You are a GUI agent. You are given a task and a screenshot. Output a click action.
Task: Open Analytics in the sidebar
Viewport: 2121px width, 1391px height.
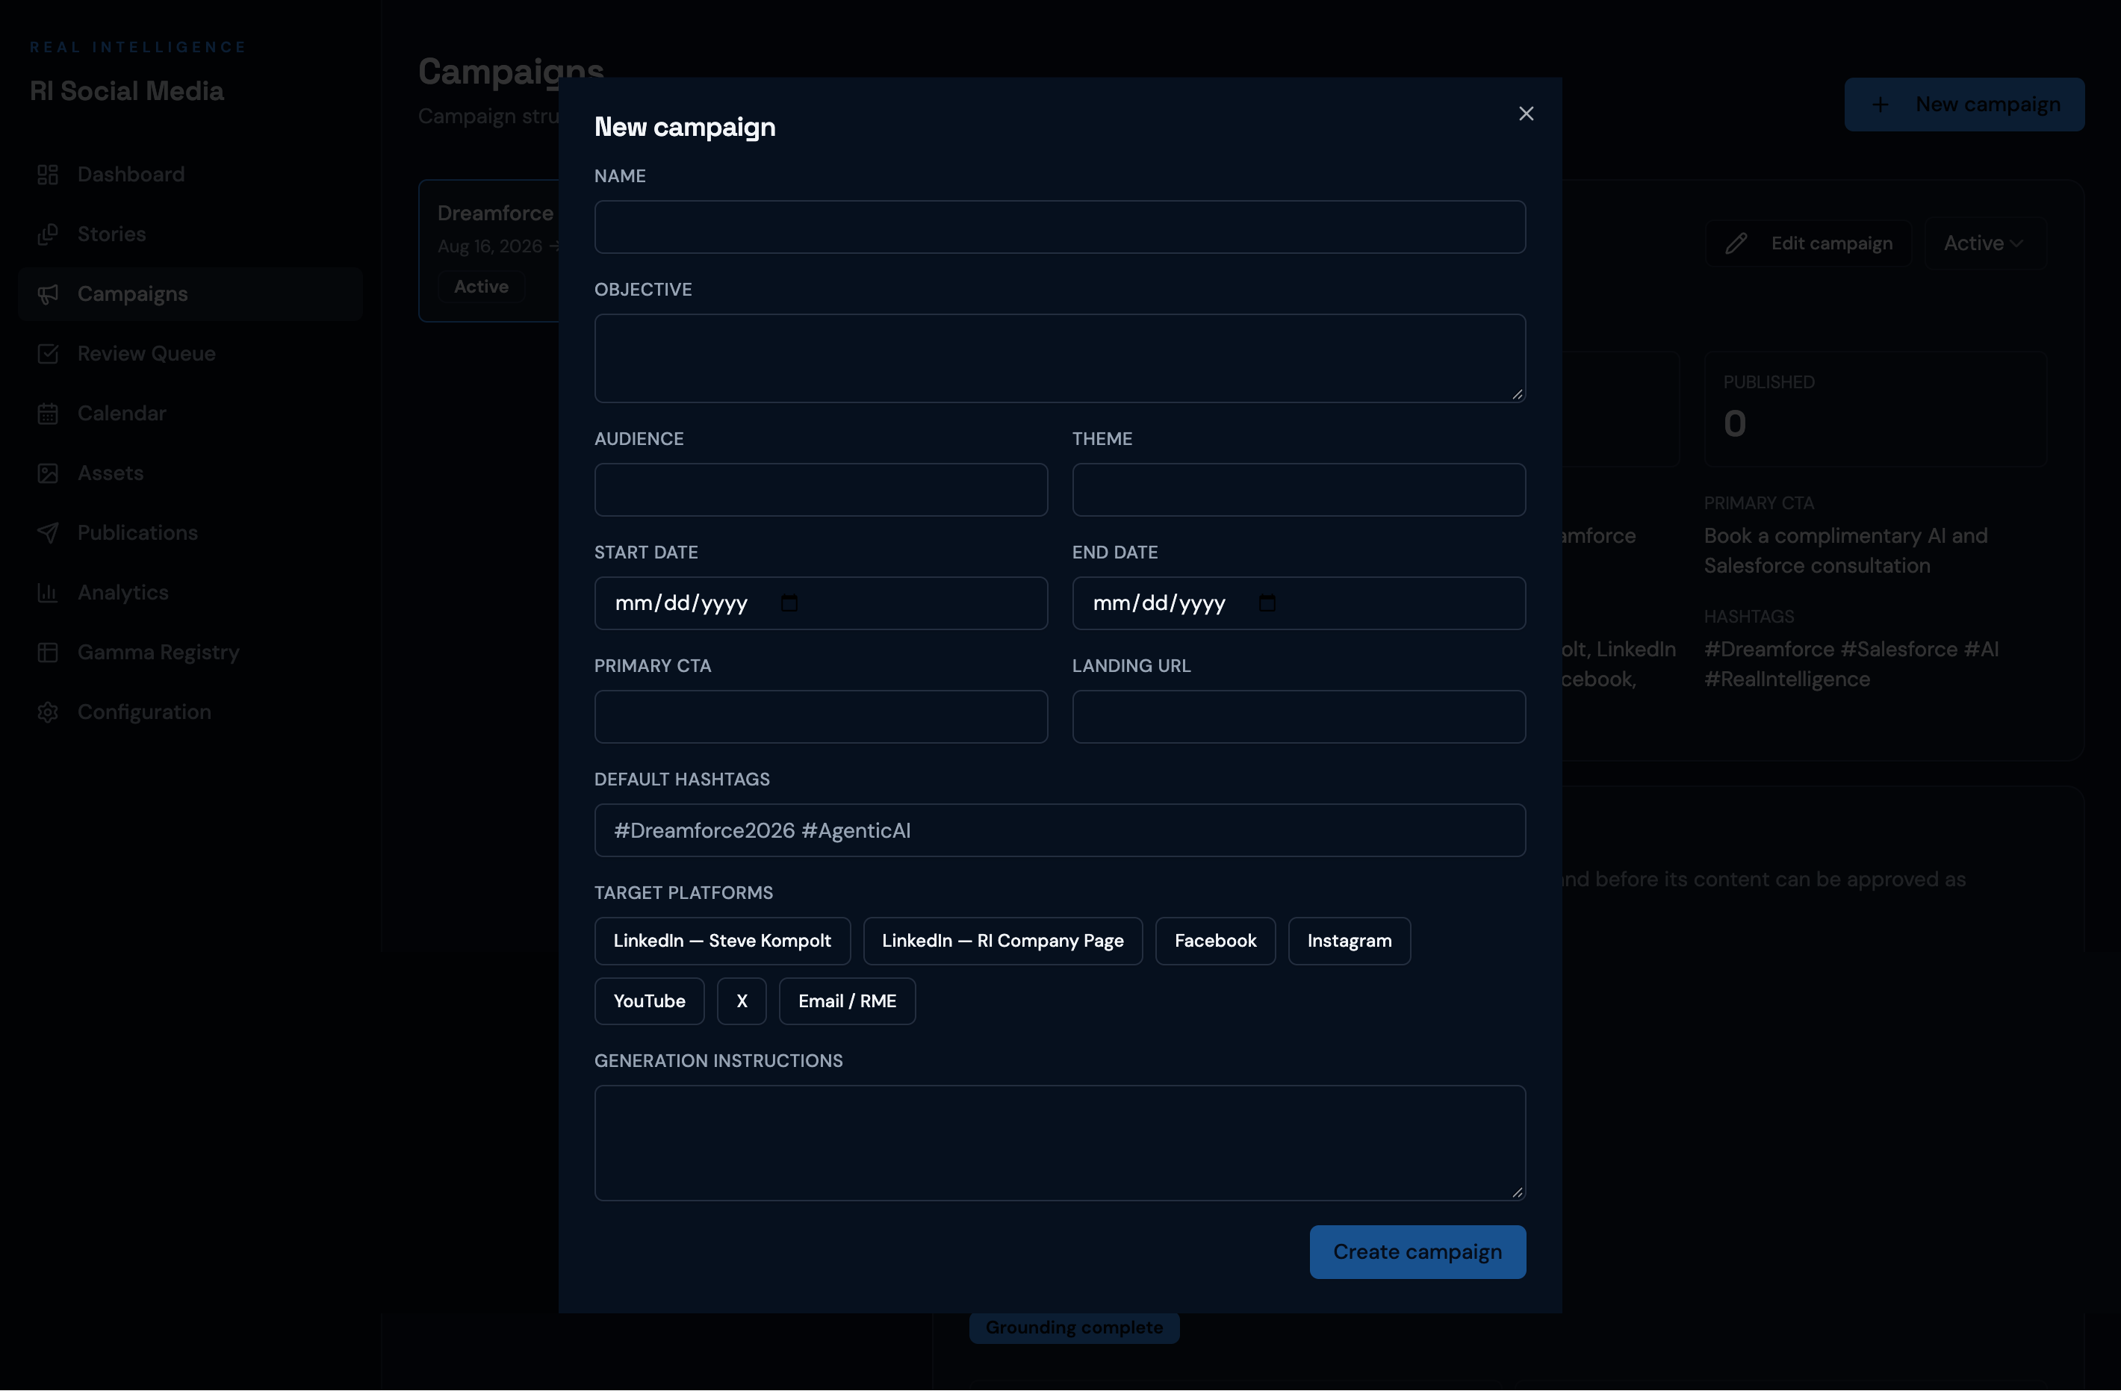point(190,593)
